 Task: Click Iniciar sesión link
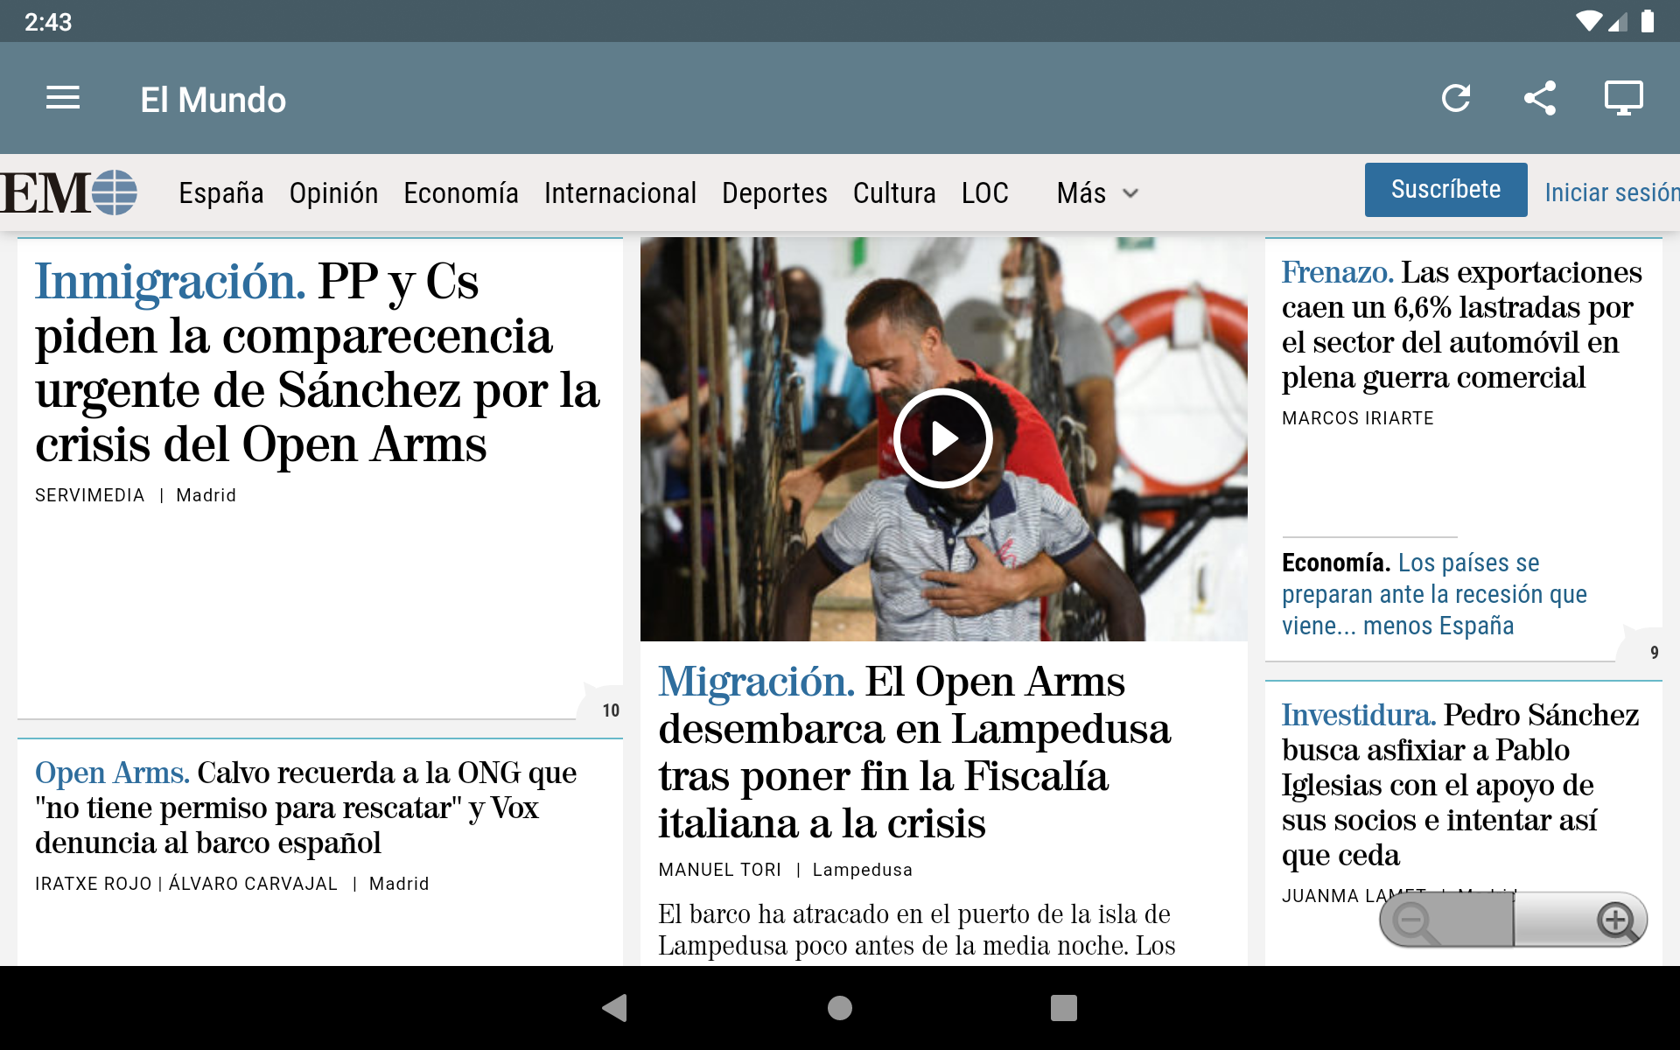[1612, 192]
